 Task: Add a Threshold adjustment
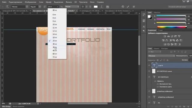tap(172, 44)
